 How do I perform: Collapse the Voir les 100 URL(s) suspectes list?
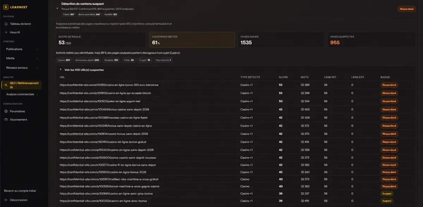61,70
